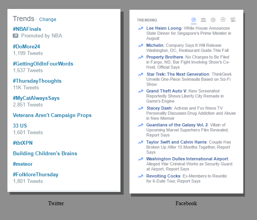
Task: Open the Stacey Dash trending topic
Action: pos(159,108)
